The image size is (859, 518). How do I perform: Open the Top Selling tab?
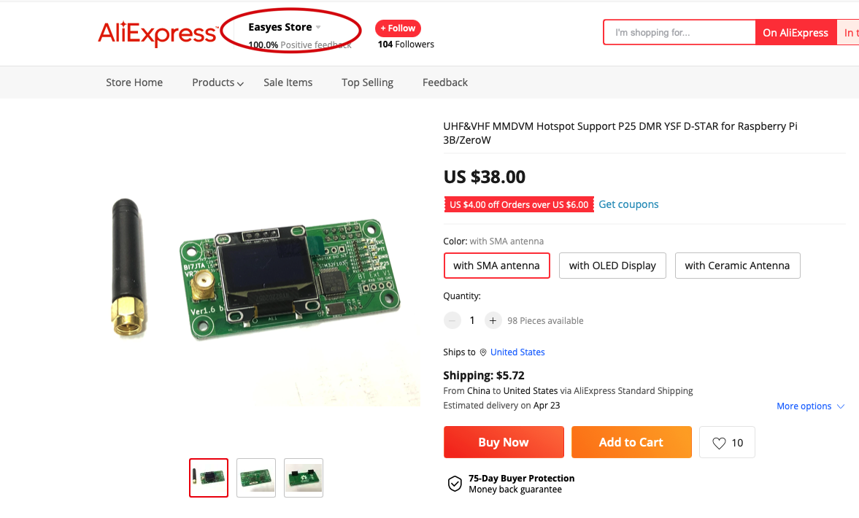tap(367, 82)
